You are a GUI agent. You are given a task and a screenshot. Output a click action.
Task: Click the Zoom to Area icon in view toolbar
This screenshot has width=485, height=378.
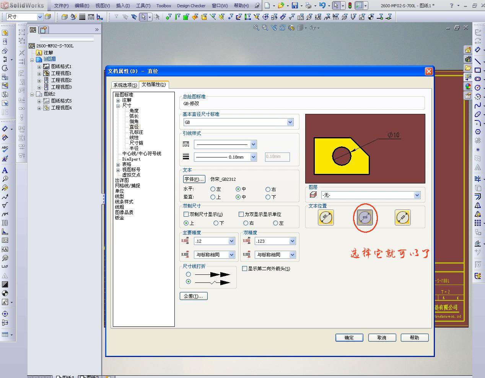pyautogui.click(x=265, y=28)
